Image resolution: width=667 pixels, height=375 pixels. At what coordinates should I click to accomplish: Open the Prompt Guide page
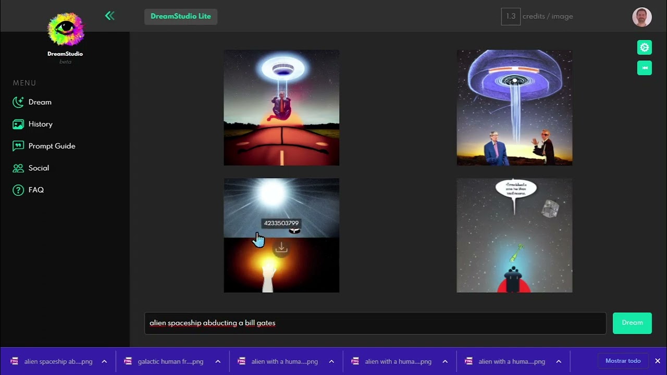point(52,146)
